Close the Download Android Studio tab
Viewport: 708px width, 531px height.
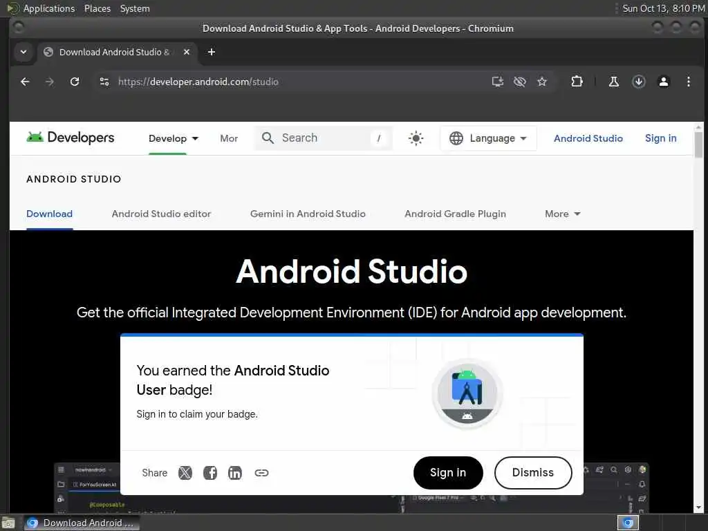click(187, 52)
